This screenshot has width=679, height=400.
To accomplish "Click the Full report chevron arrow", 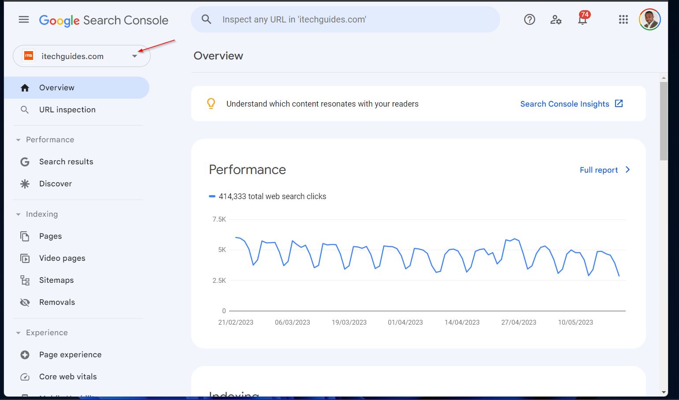I will click(x=628, y=170).
